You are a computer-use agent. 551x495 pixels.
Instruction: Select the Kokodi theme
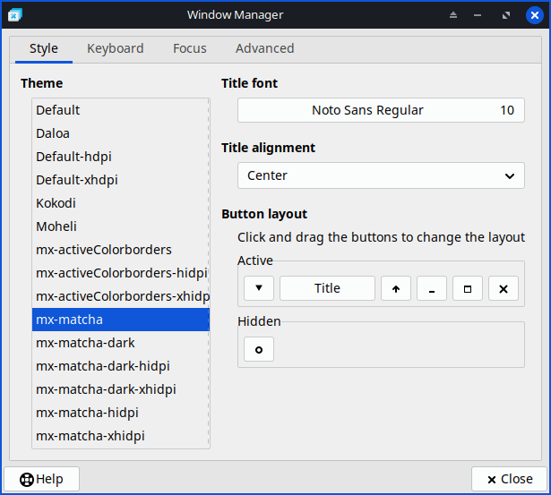pyautogui.click(x=56, y=203)
